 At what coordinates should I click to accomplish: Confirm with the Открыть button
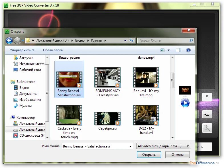click(x=149, y=155)
